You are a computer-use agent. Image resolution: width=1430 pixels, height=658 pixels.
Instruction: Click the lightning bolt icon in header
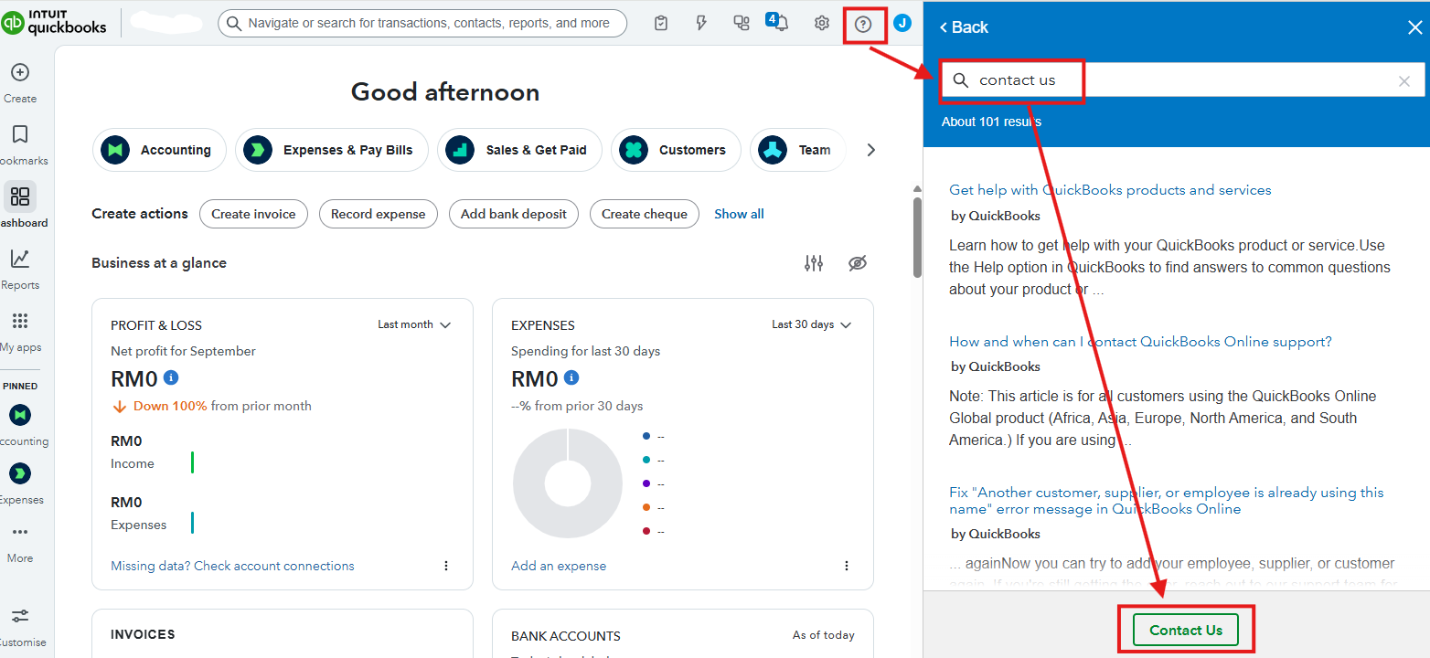point(701,24)
